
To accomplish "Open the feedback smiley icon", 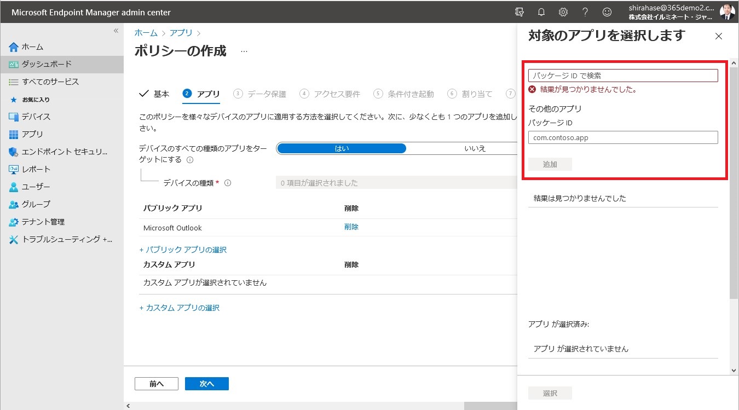I will pos(607,12).
